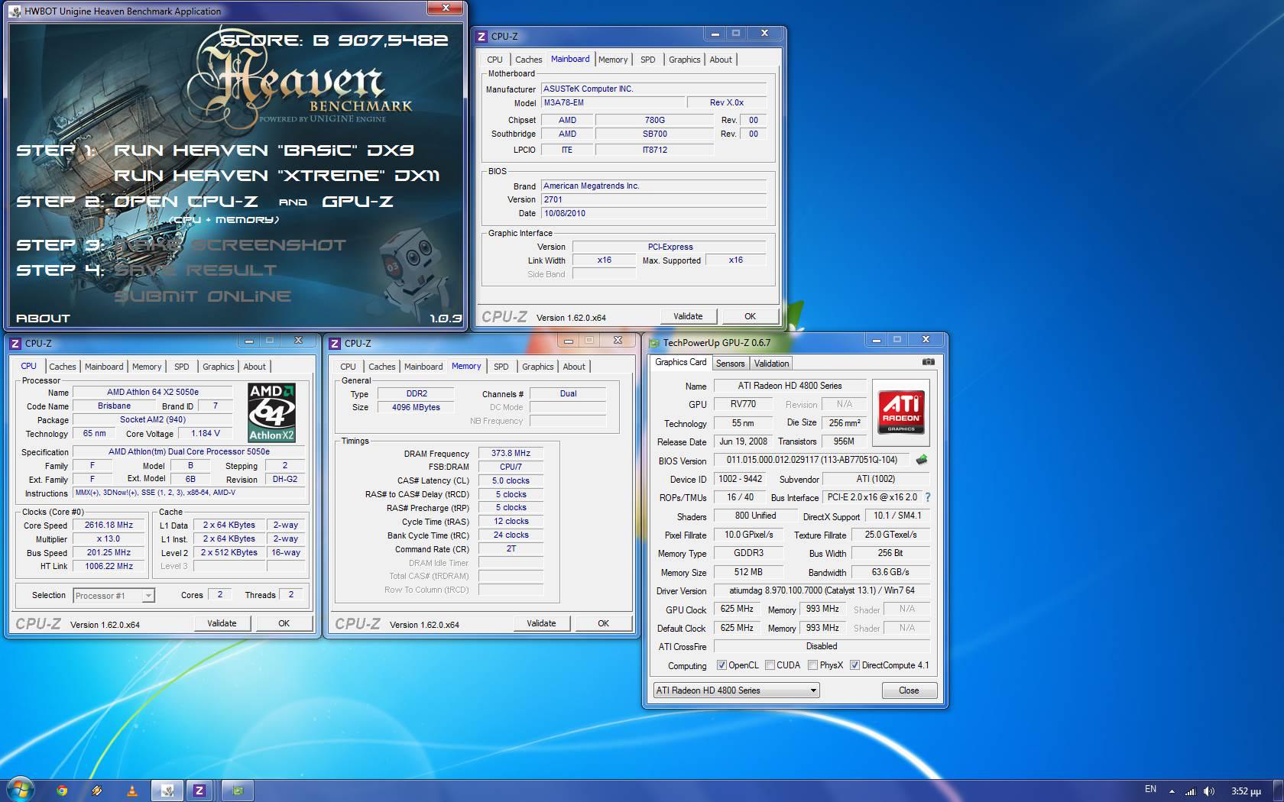The width and height of the screenshot is (1284, 802).
Task: Click the EN language indicator
Action: [1150, 789]
